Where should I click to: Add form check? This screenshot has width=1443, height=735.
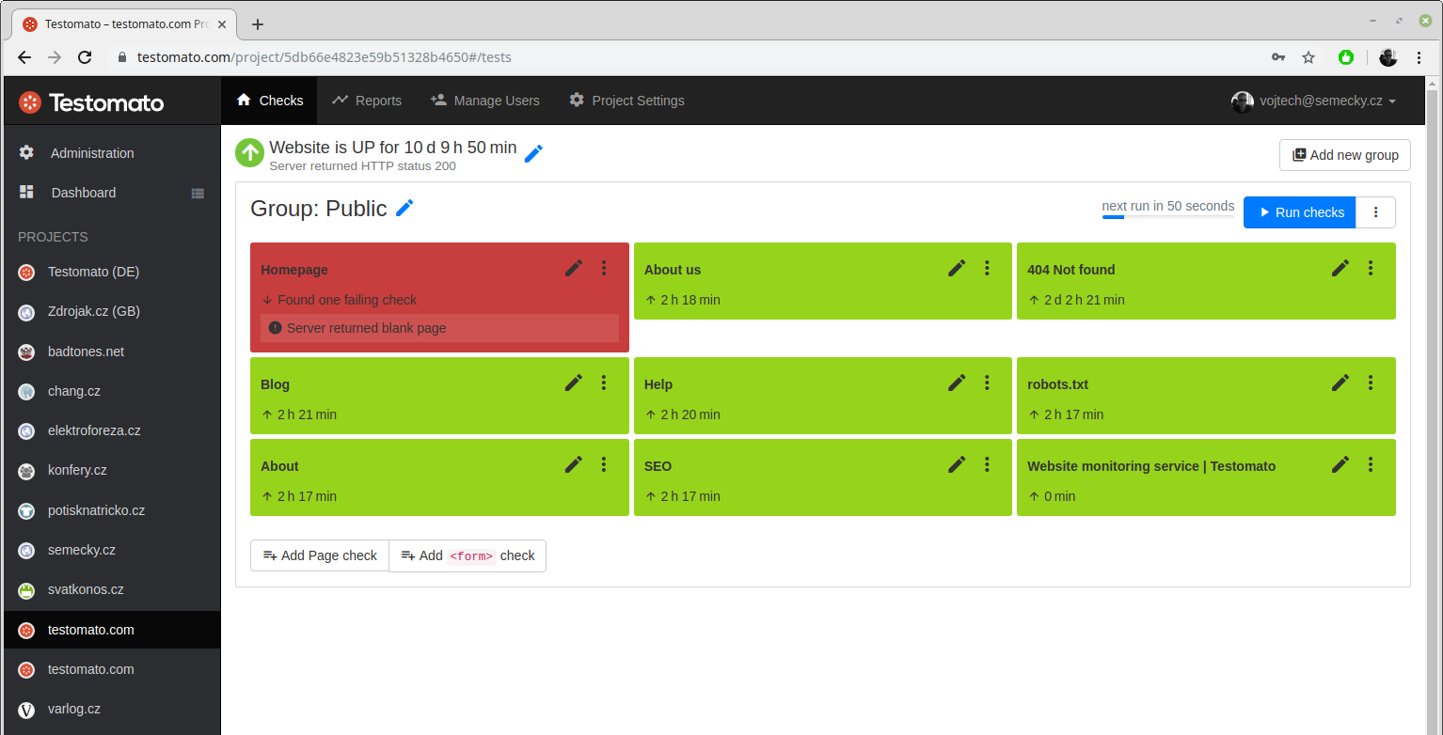click(x=468, y=555)
